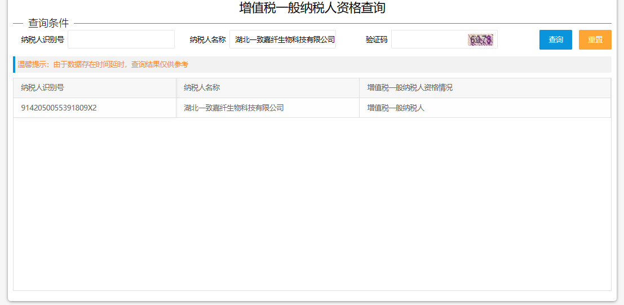Click the 验证码 form label

click(376, 39)
